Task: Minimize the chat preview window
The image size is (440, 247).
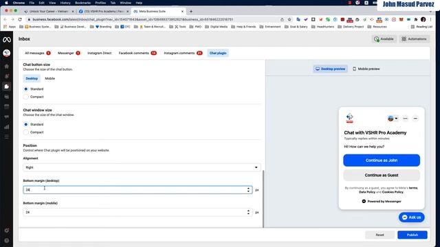Action: tap(415, 119)
